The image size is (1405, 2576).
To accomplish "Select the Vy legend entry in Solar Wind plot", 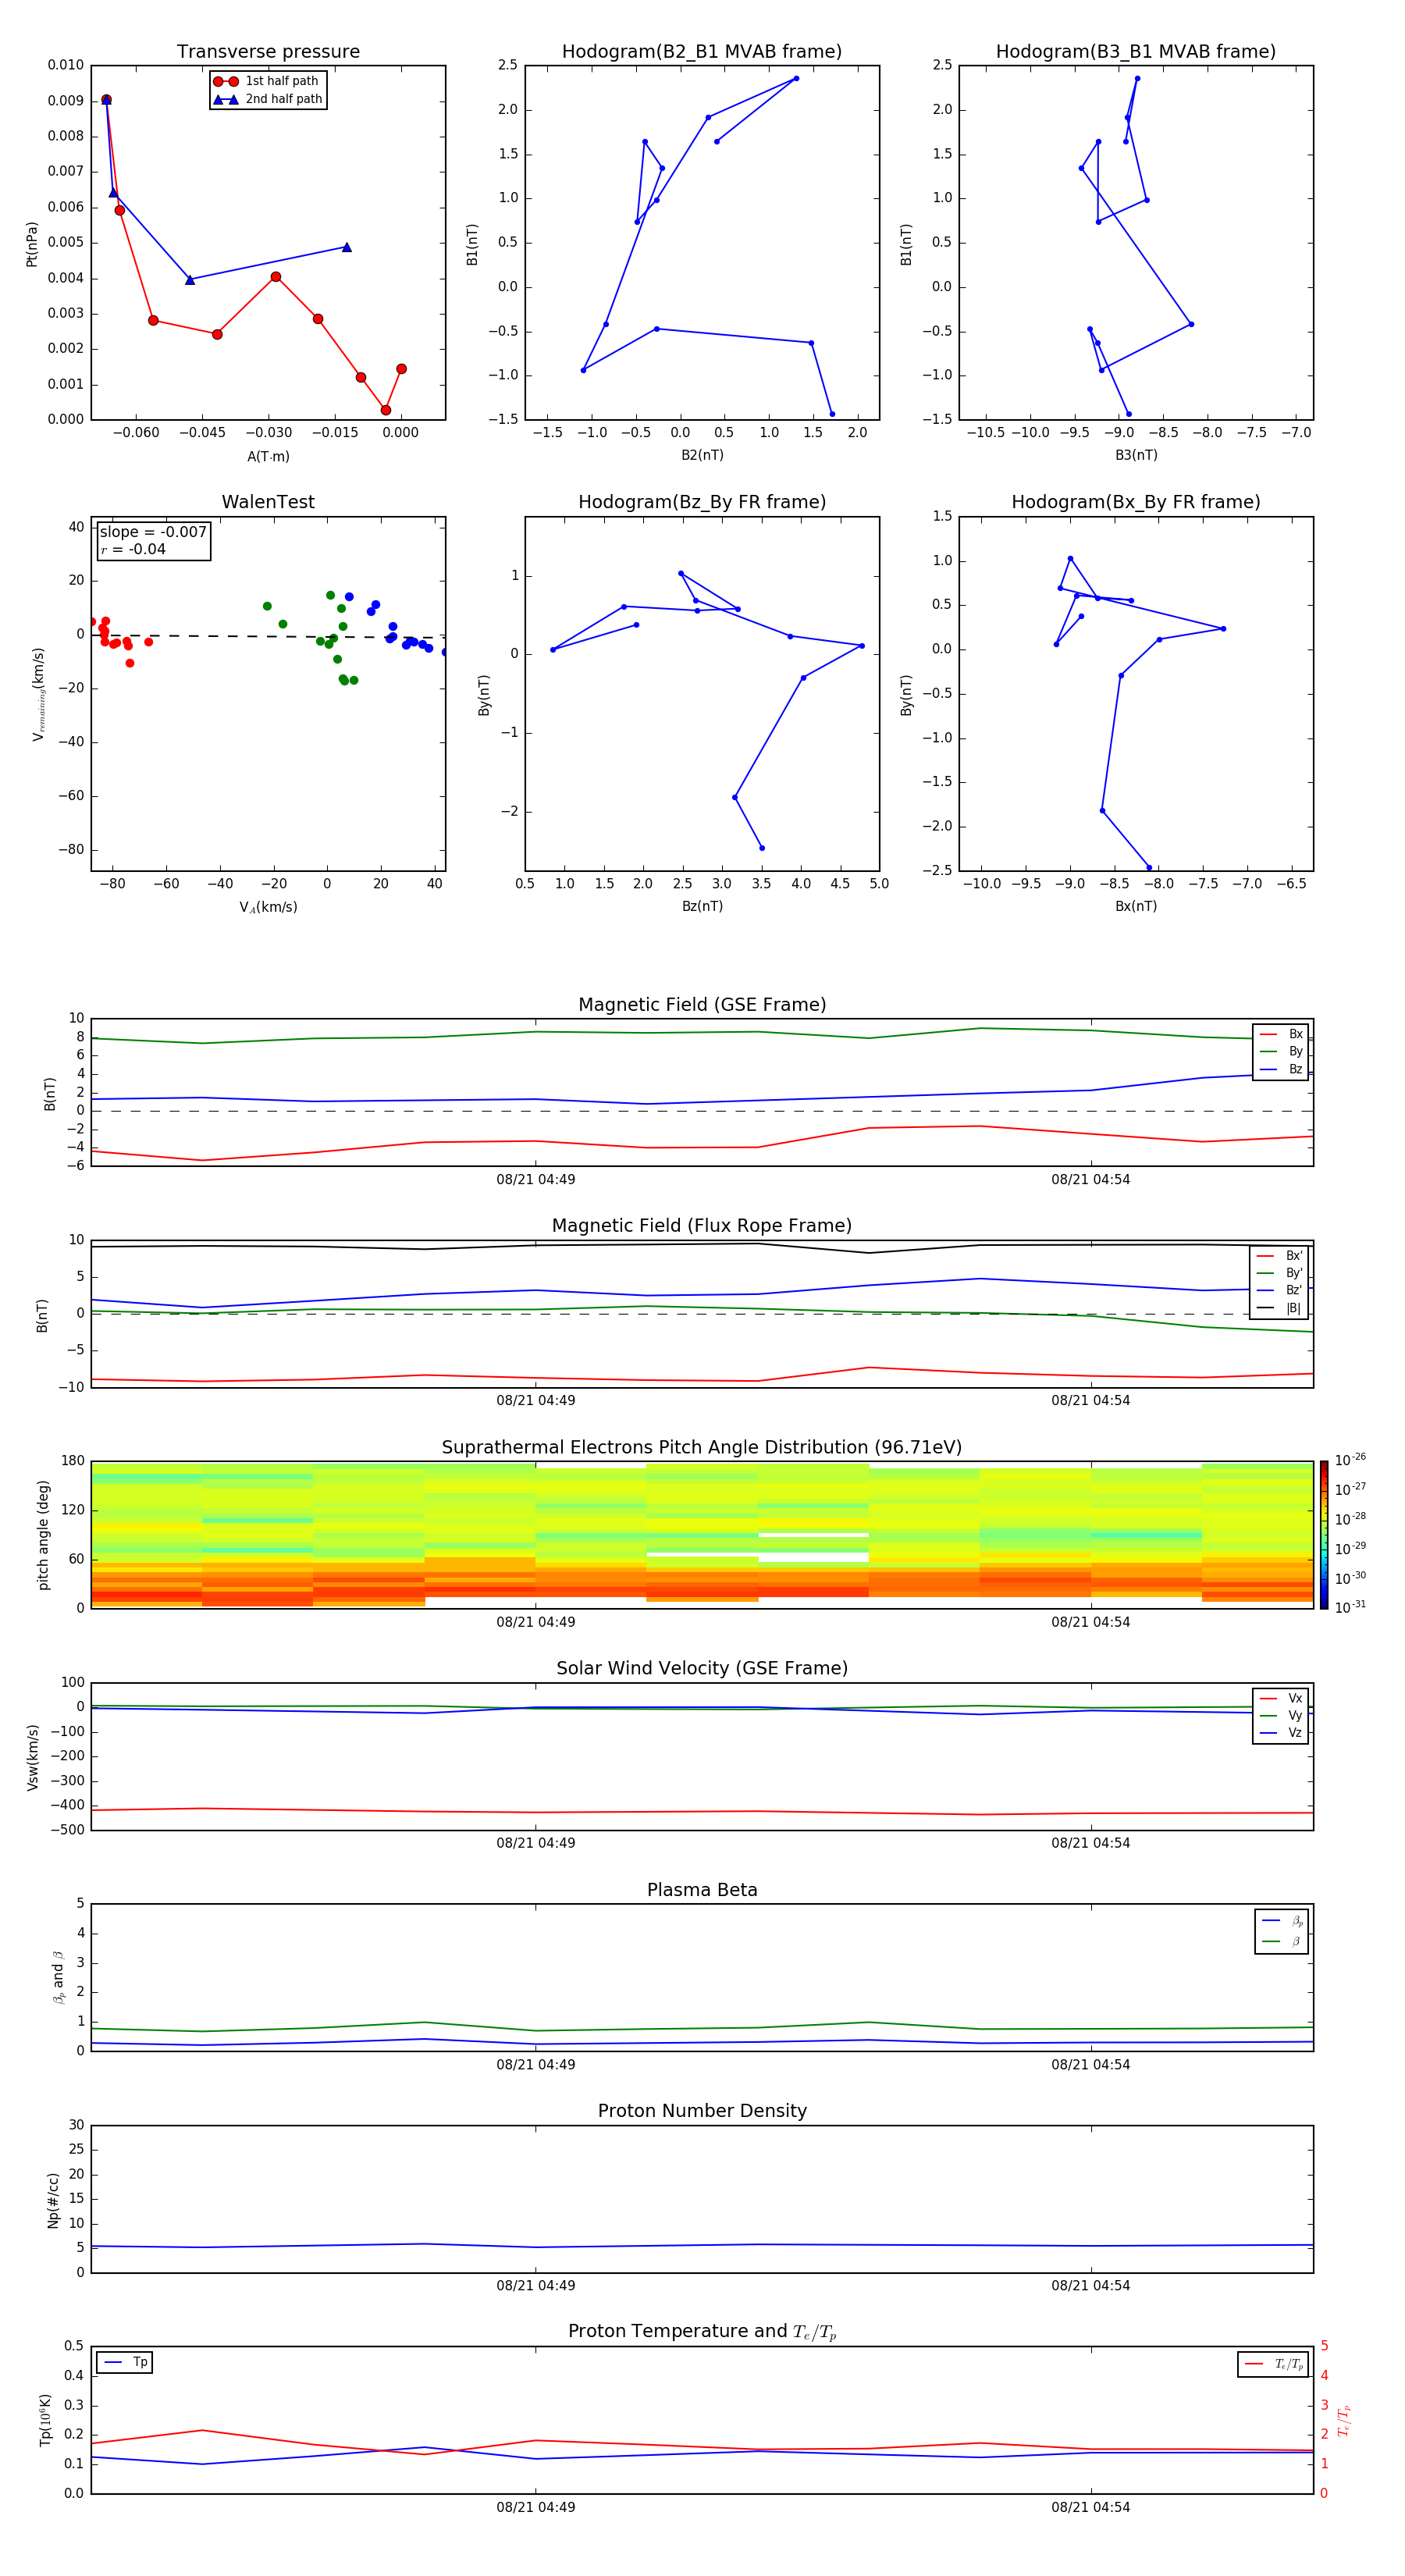I will click(x=1282, y=1715).
